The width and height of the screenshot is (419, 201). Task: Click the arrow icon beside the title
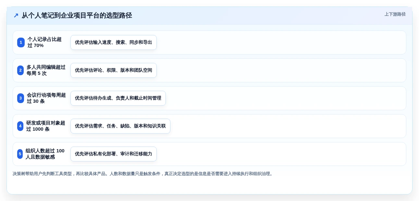[16, 16]
